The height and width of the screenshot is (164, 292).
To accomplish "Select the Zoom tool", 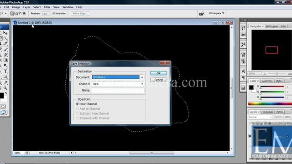I will [x=5, y=88].
